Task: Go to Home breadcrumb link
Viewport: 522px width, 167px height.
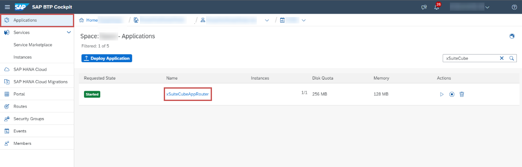Action: pos(92,20)
